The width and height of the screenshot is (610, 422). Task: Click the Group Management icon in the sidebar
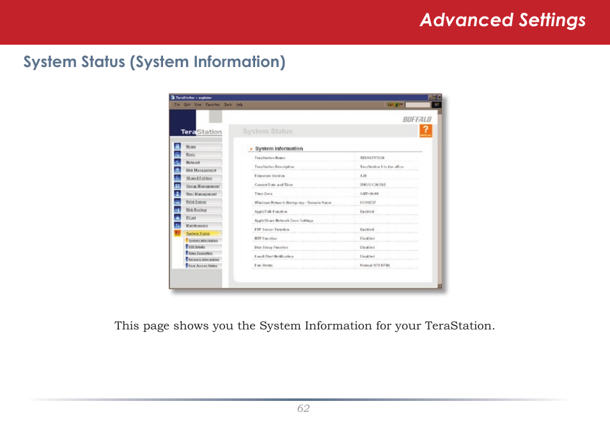177,186
